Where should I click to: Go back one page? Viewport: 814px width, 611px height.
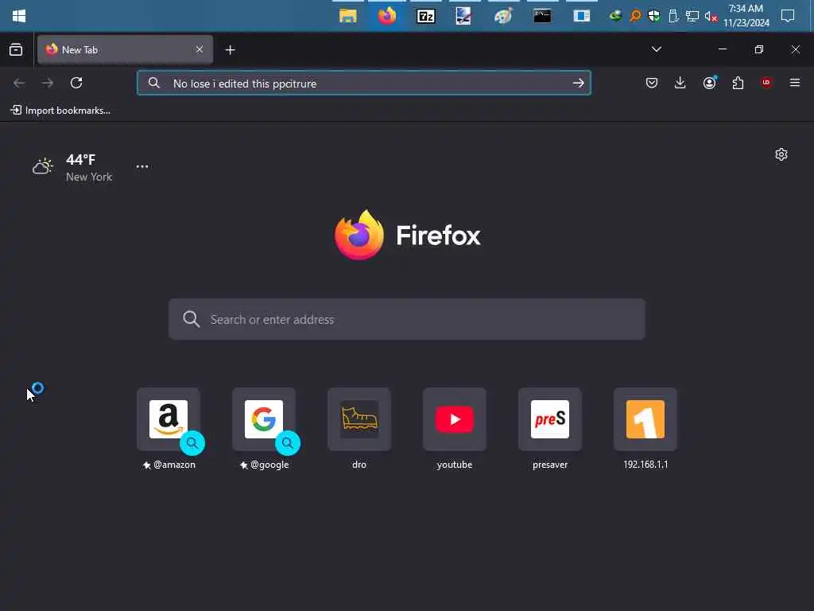[19, 83]
